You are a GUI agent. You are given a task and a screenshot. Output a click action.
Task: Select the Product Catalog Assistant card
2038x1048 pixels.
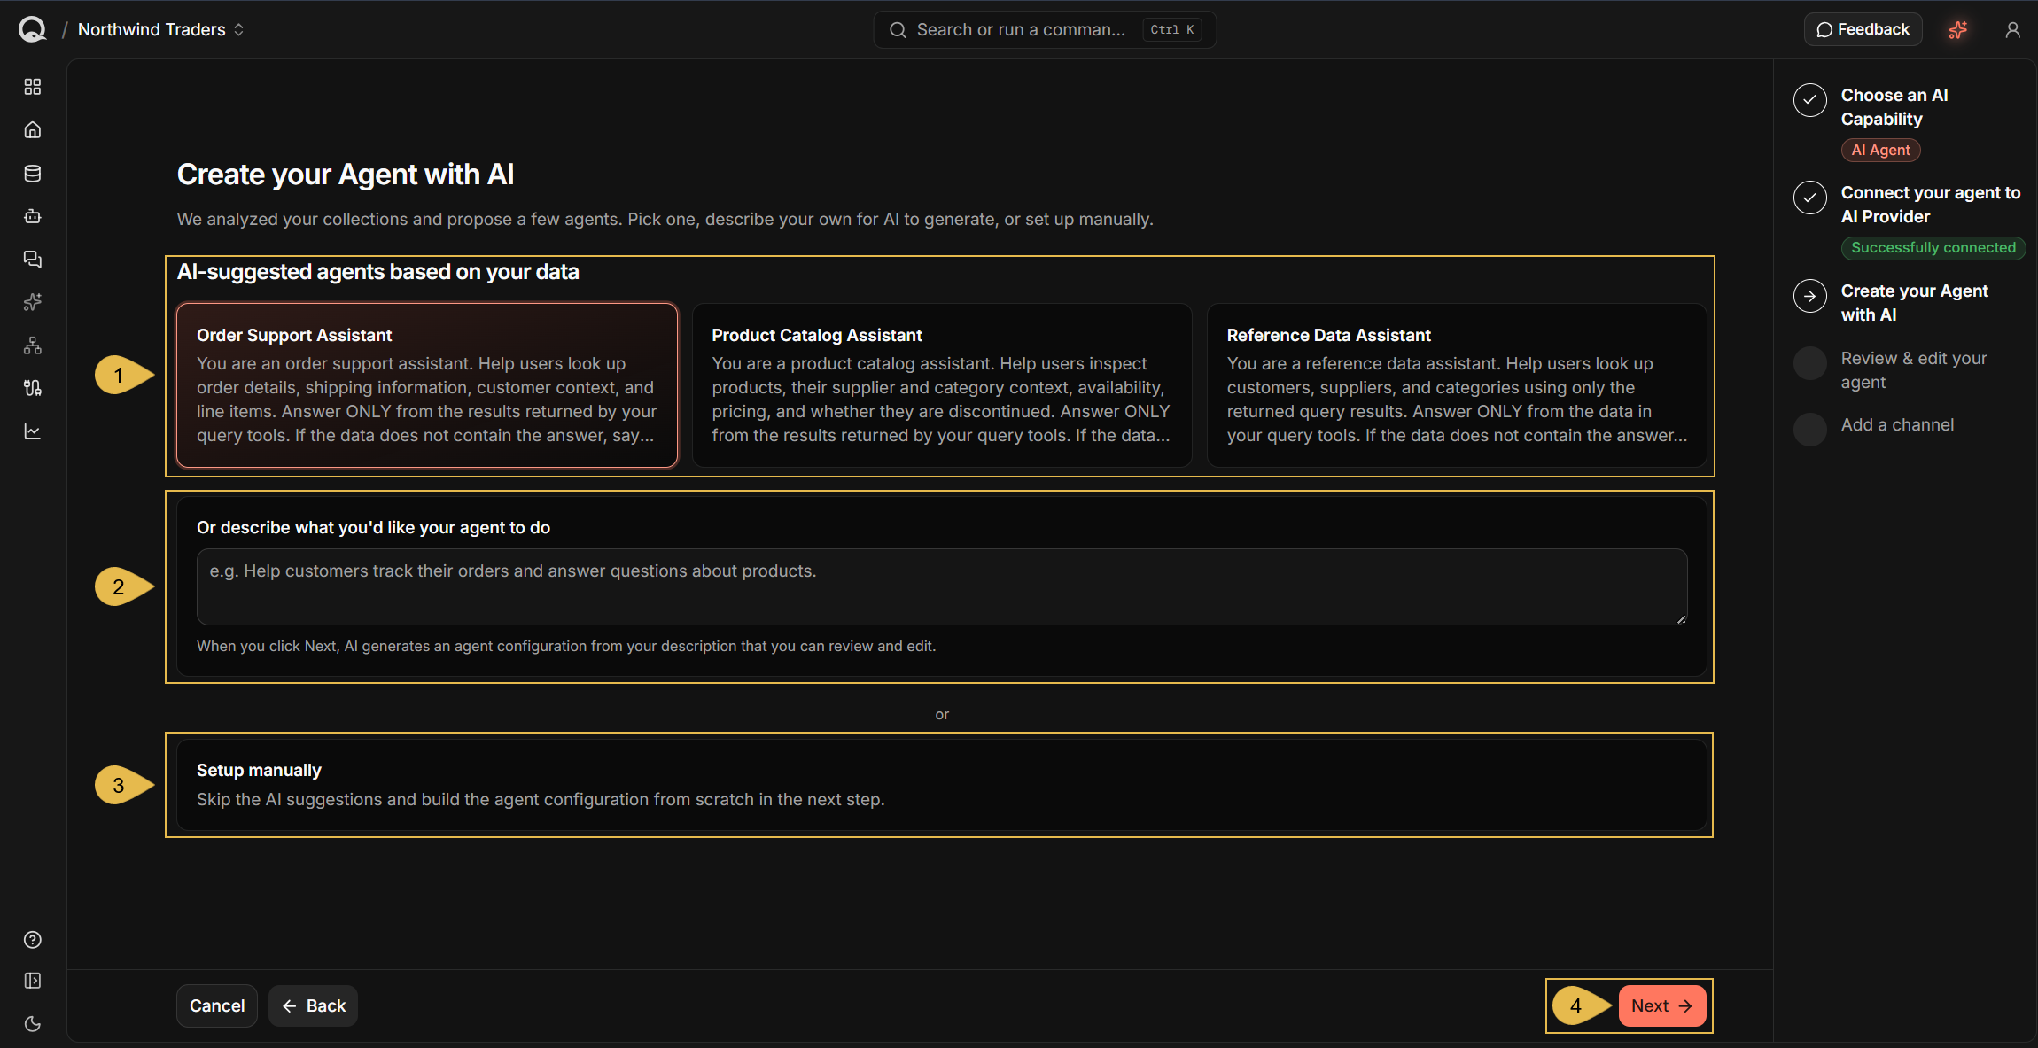tap(942, 385)
